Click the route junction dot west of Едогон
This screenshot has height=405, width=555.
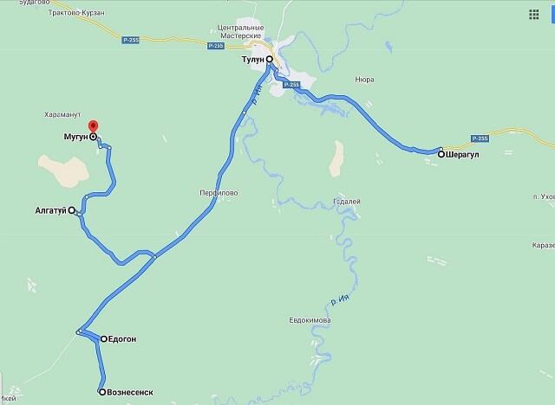(79, 332)
